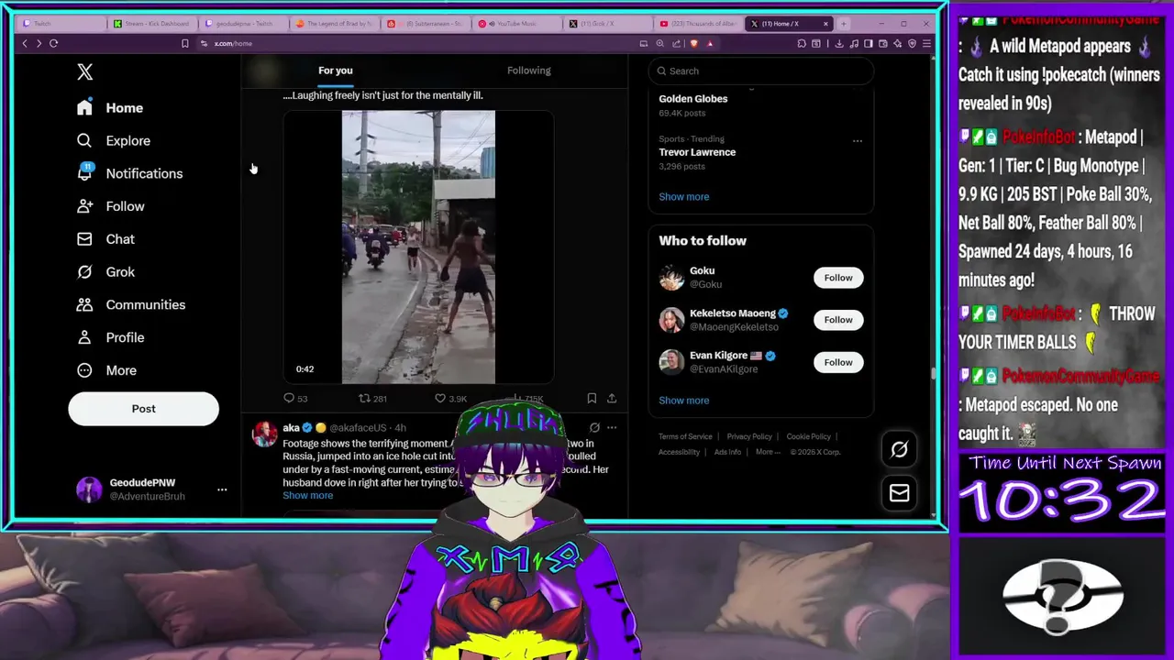Viewport: 1174px width, 660px height.
Task: Click the x.com/home address bar
Action: [x=417, y=43]
